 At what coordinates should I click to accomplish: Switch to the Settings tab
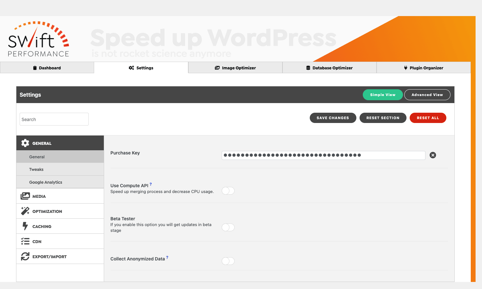point(141,68)
